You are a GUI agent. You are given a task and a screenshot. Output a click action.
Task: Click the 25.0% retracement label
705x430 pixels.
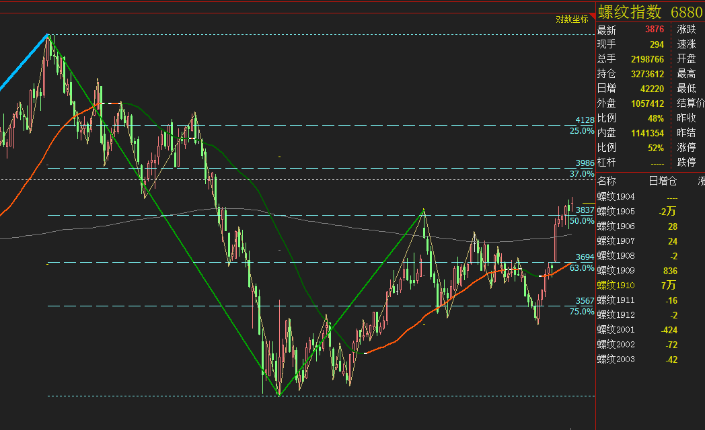[x=582, y=130]
